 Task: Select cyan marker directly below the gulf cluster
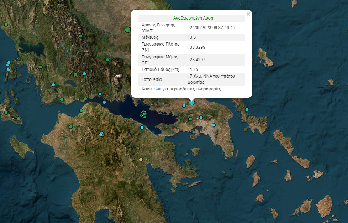pyautogui.click(x=142, y=127)
